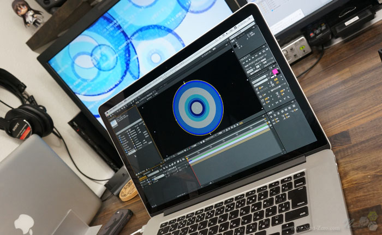The image size is (382, 235).
Task: Open the Apple menu
Action: point(107,113)
